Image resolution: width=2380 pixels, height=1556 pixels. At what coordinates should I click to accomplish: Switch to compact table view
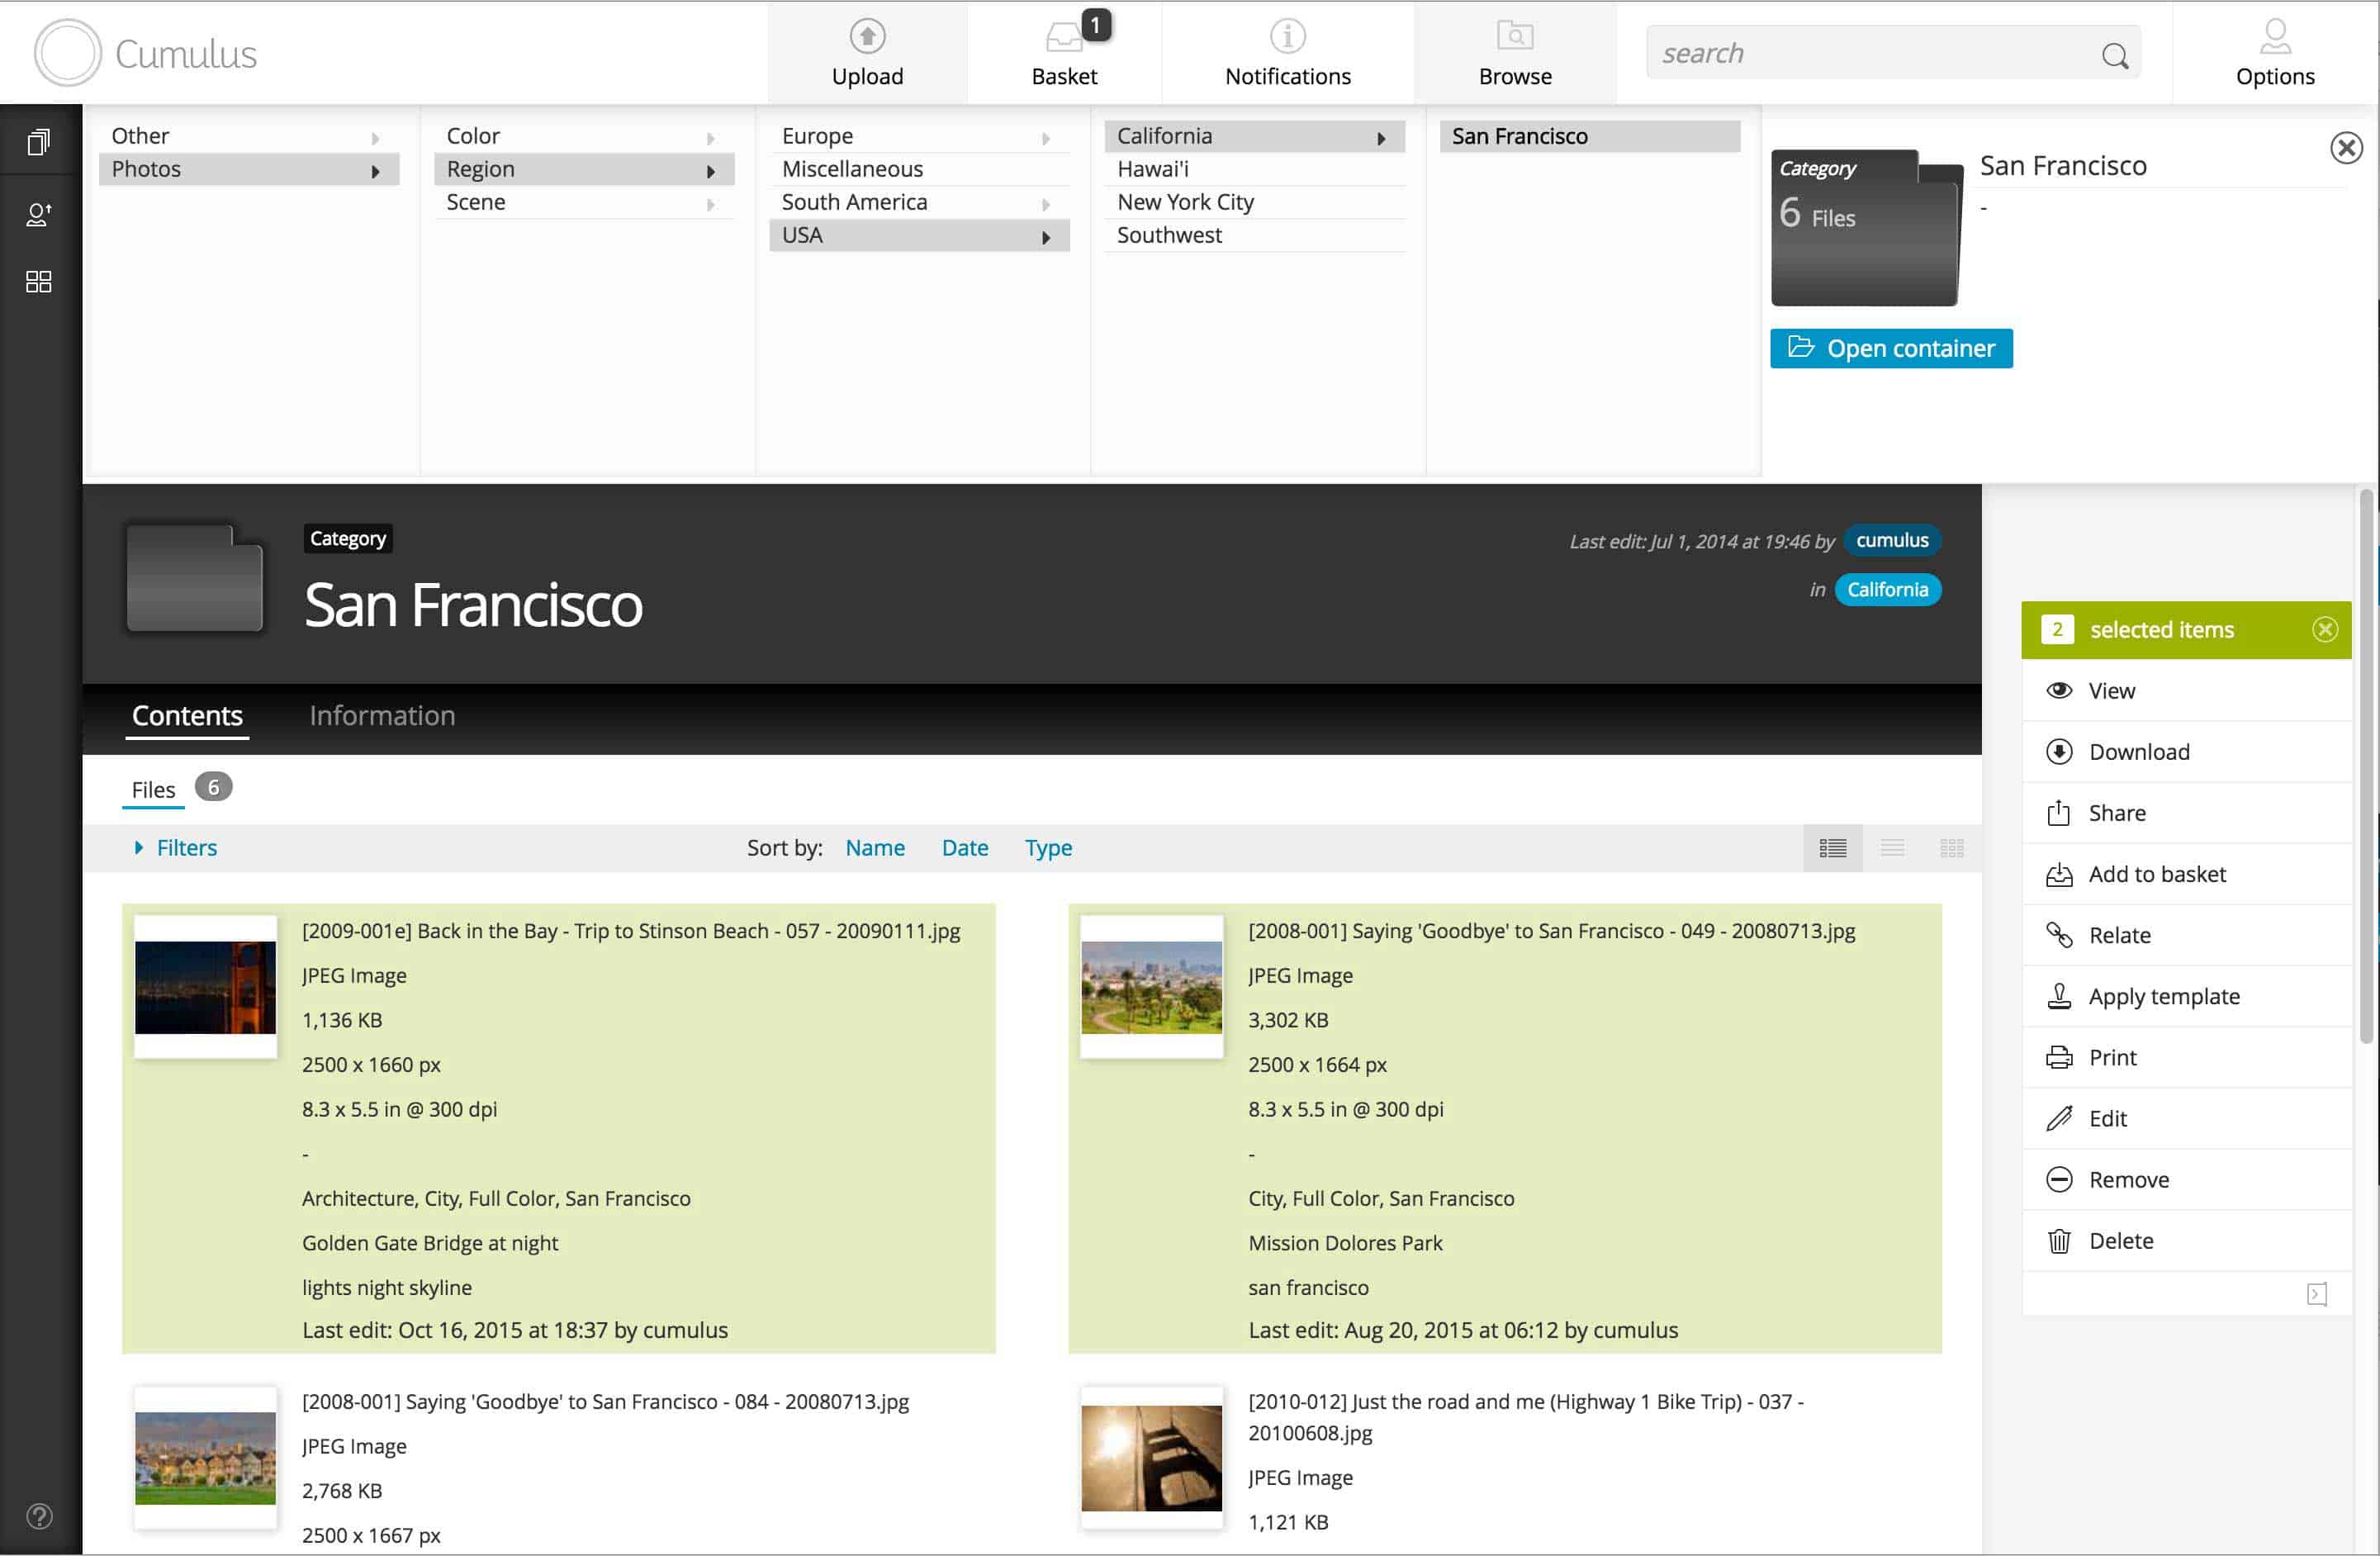(1893, 847)
